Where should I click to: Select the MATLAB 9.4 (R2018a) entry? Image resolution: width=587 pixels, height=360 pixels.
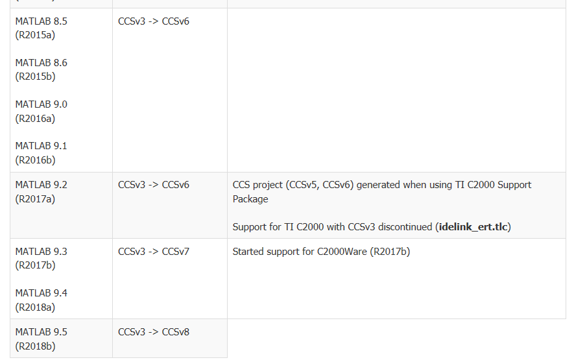(x=41, y=300)
